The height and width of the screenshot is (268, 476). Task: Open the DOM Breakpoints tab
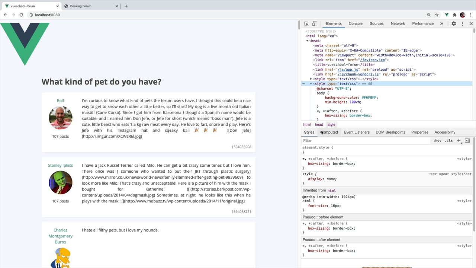tap(390, 132)
